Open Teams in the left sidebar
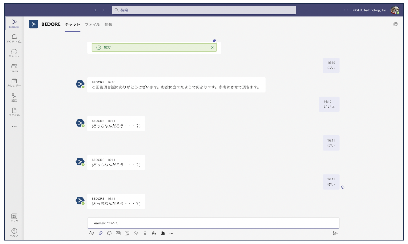Image resolution: width=408 pixels, height=244 pixels. pyautogui.click(x=14, y=68)
